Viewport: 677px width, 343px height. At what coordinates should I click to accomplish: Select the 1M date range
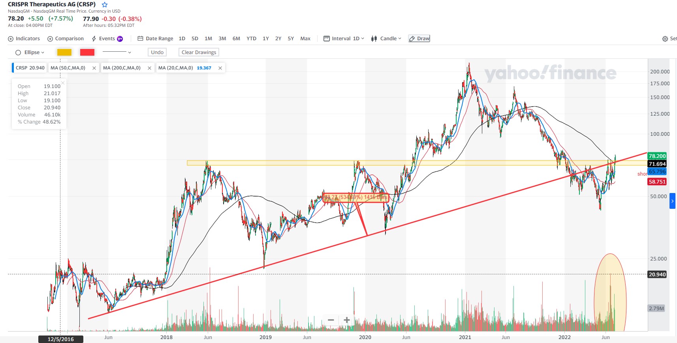[209, 39]
